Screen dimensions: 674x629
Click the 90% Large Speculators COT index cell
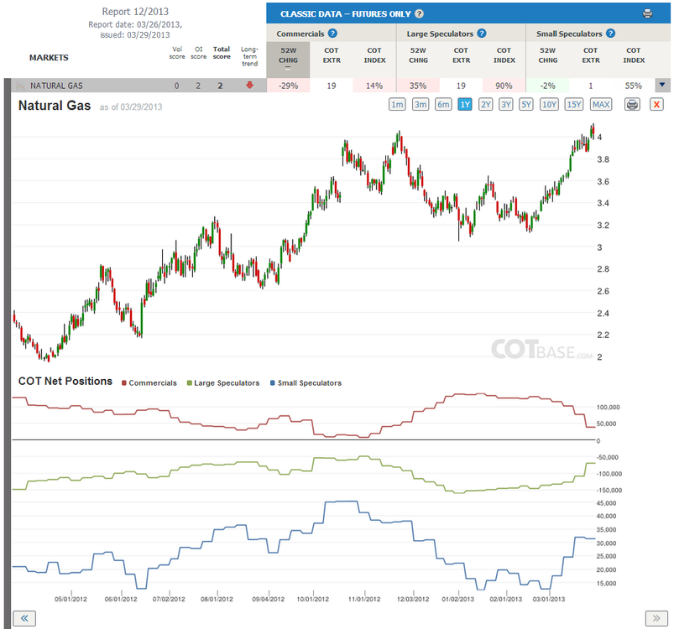504,86
